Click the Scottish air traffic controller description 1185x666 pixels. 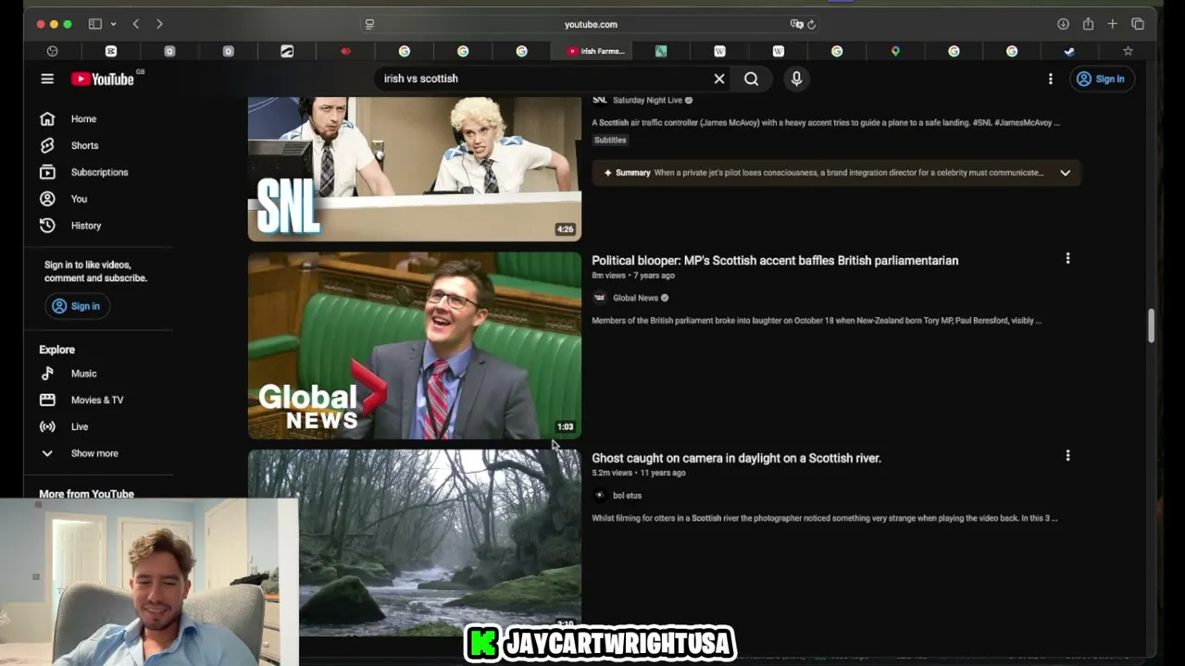point(826,122)
